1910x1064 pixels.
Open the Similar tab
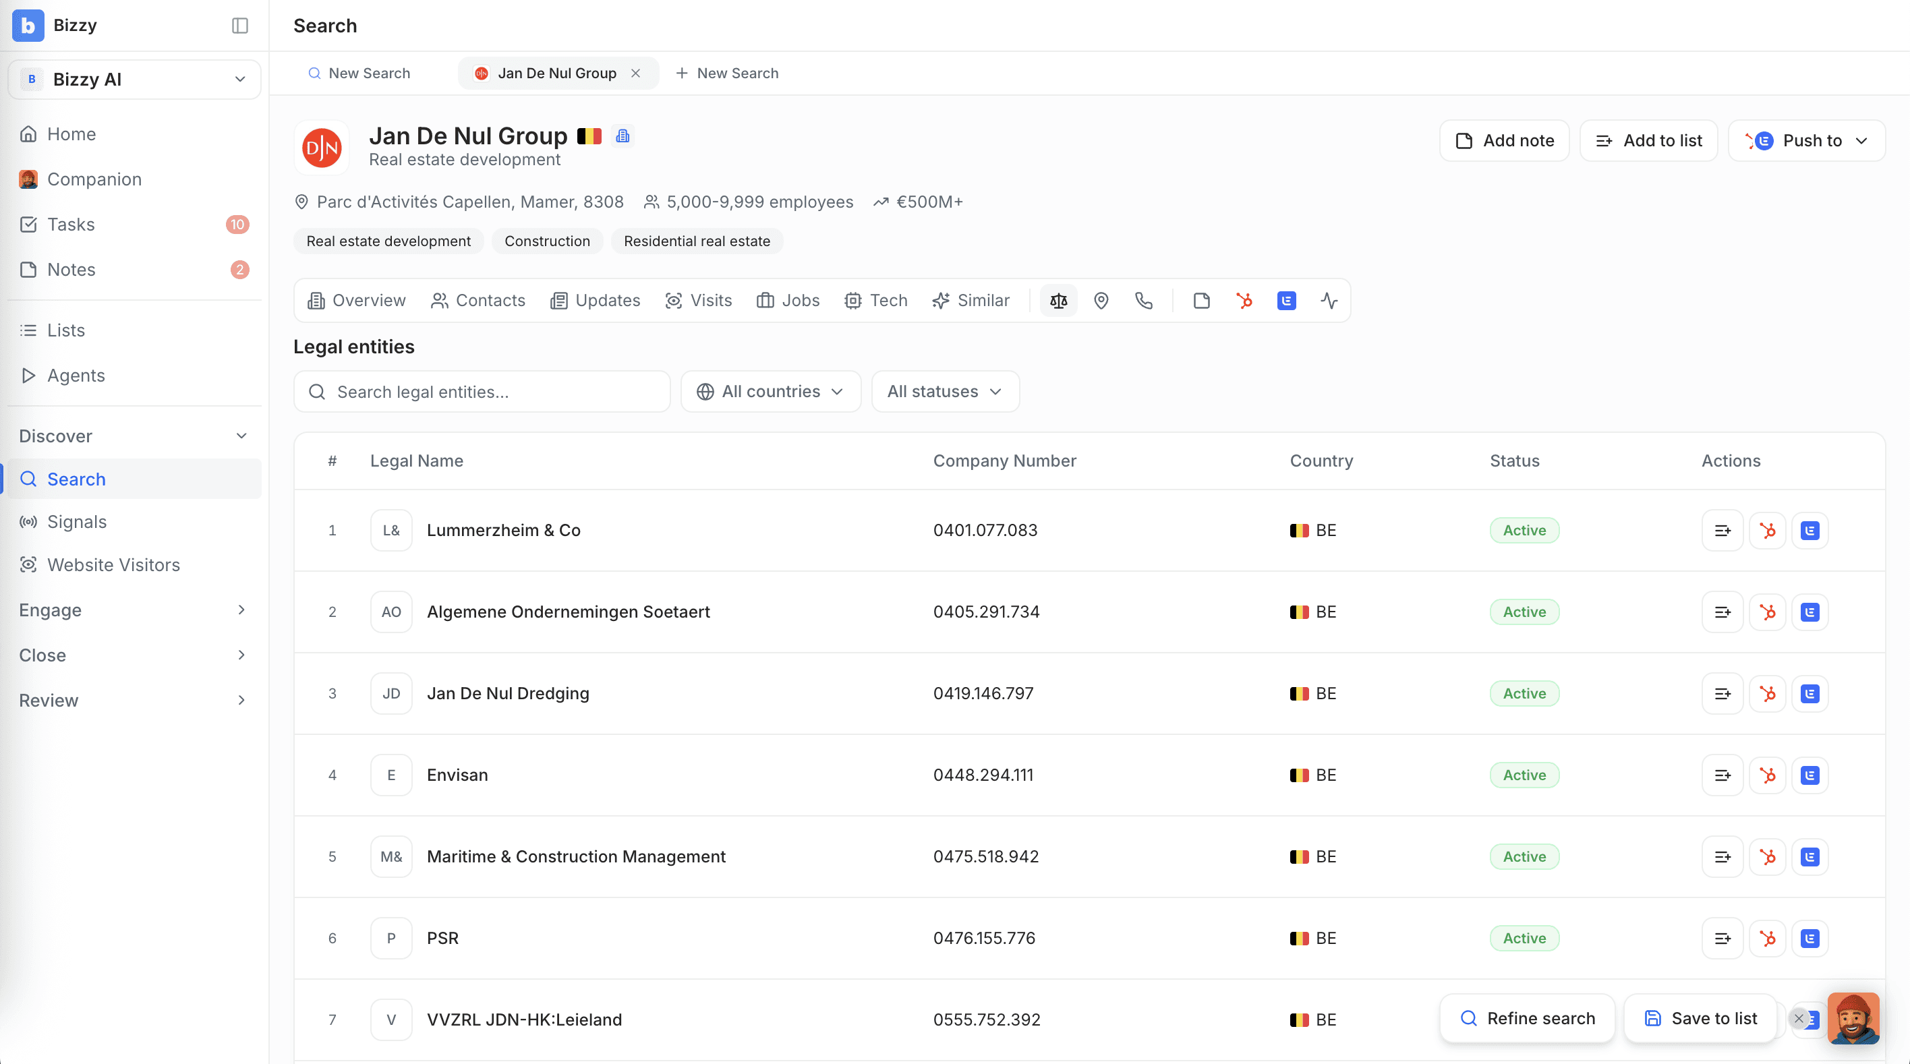[971, 300]
